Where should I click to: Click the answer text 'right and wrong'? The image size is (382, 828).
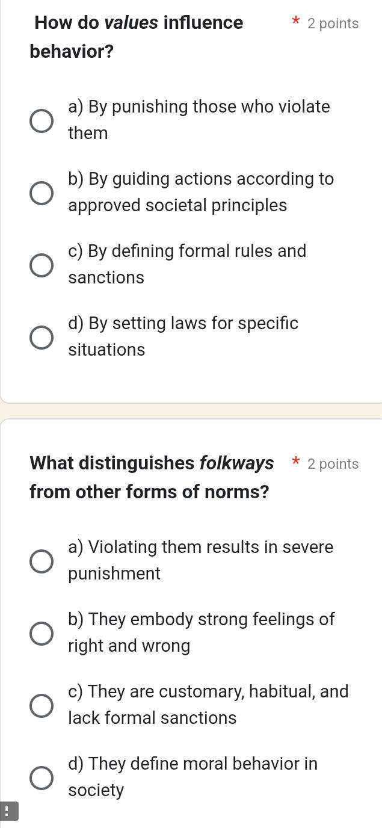click(129, 646)
